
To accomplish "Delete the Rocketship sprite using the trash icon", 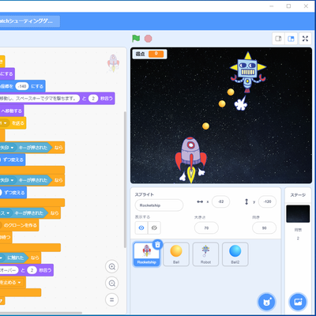I will click(157, 245).
